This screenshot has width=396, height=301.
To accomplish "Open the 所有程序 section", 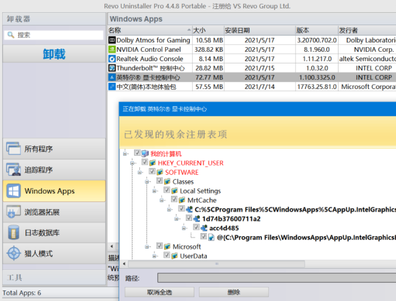I will 54,149.
